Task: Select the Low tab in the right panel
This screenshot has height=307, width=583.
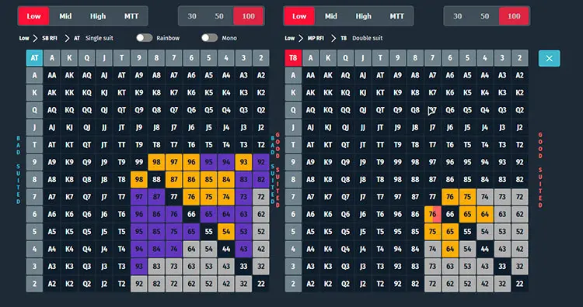Action: coord(299,16)
